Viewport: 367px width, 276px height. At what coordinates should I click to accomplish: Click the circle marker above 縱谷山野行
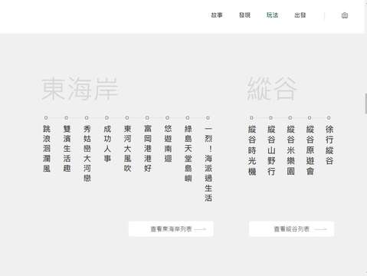click(270, 118)
